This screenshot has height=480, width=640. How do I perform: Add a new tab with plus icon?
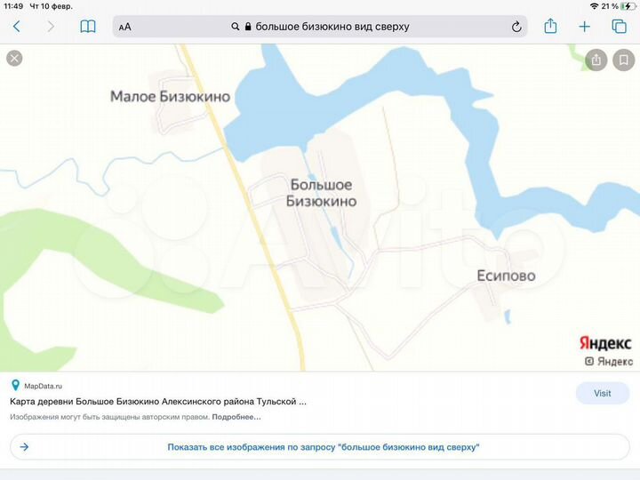point(585,27)
